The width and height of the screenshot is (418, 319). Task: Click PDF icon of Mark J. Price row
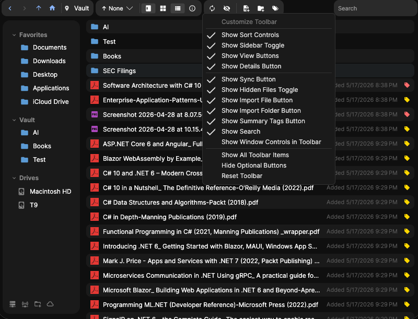(x=95, y=261)
